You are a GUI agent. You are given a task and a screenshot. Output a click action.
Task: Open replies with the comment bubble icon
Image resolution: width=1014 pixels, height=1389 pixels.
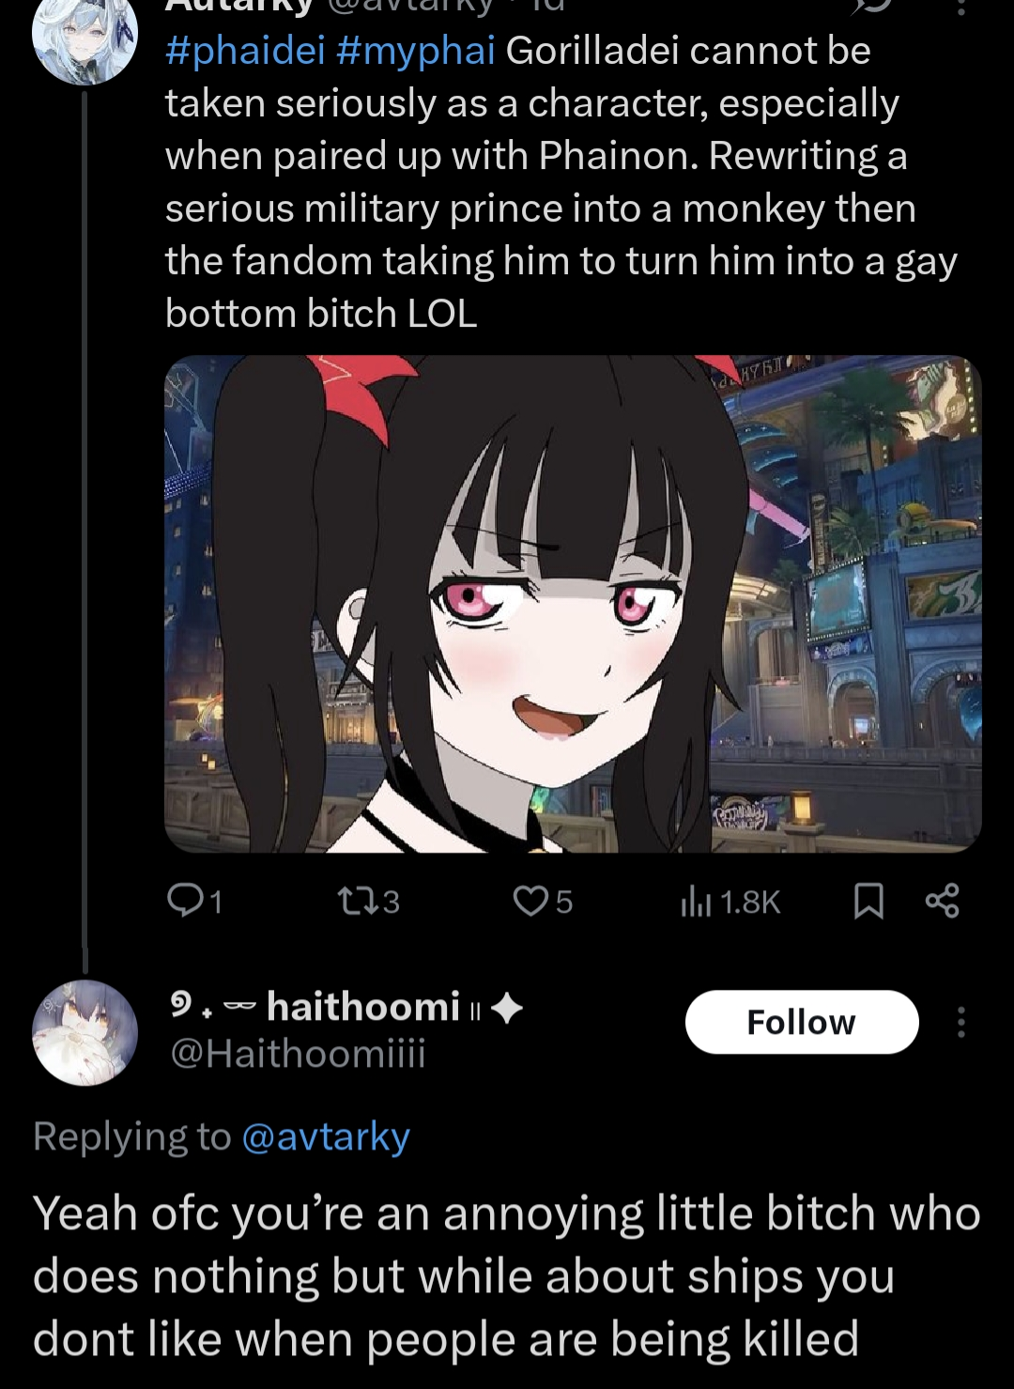pyautogui.click(x=181, y=901)
